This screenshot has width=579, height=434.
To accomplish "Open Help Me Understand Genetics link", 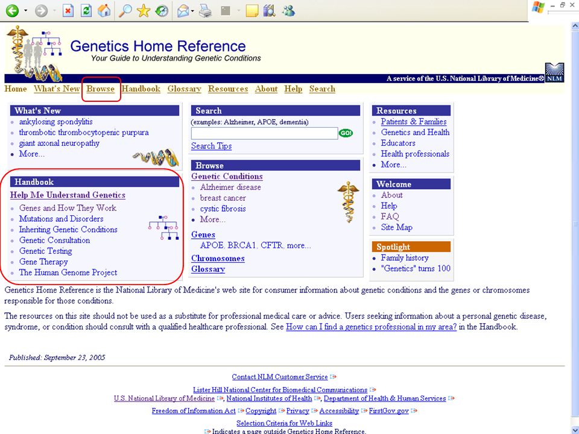I will [x=68, y=195].
